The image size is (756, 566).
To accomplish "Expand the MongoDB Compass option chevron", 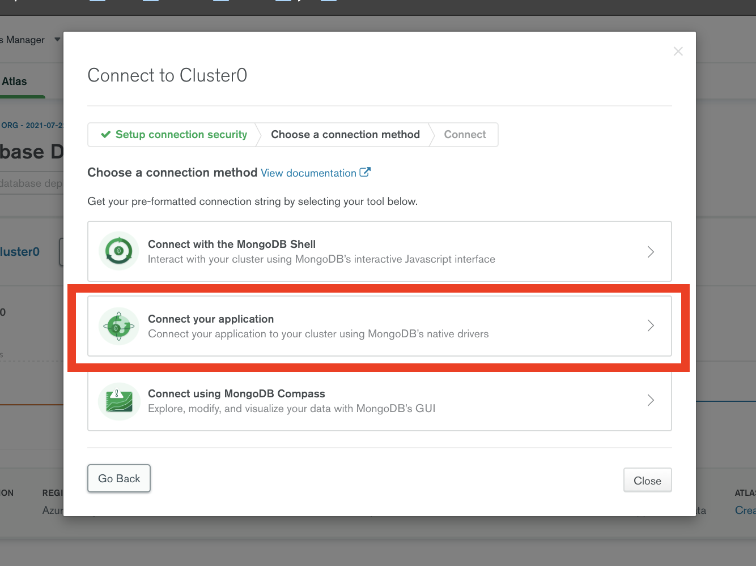I will tap(651, 400).
